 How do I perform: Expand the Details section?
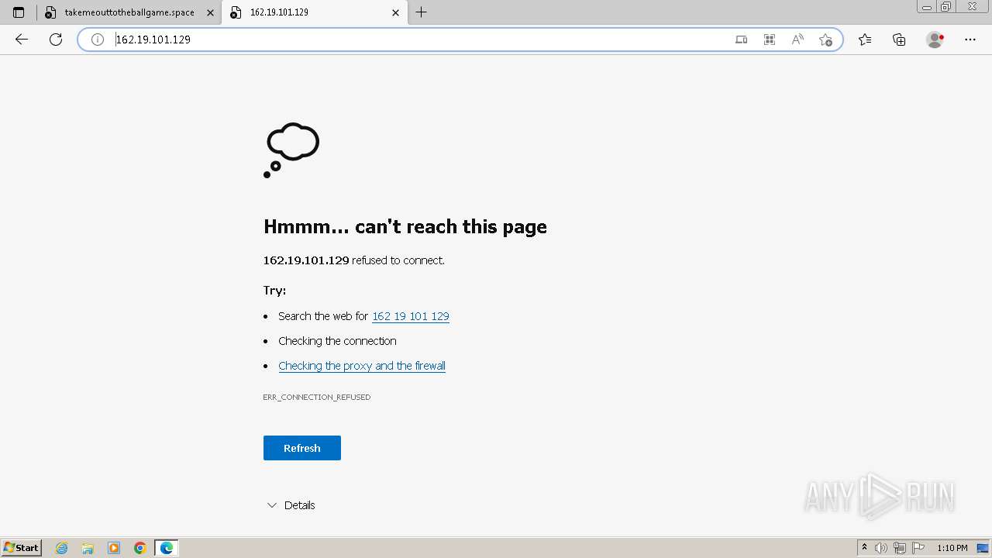tap(291, 505)
